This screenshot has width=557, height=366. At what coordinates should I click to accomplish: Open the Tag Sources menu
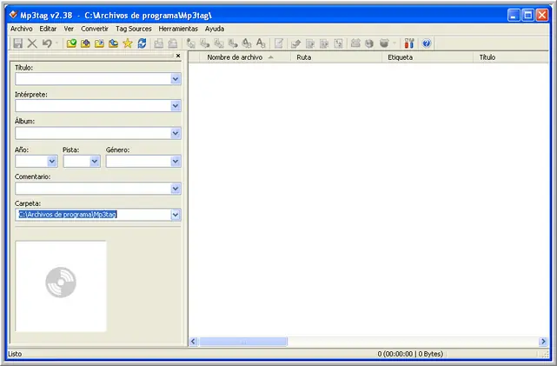[134, 29]
